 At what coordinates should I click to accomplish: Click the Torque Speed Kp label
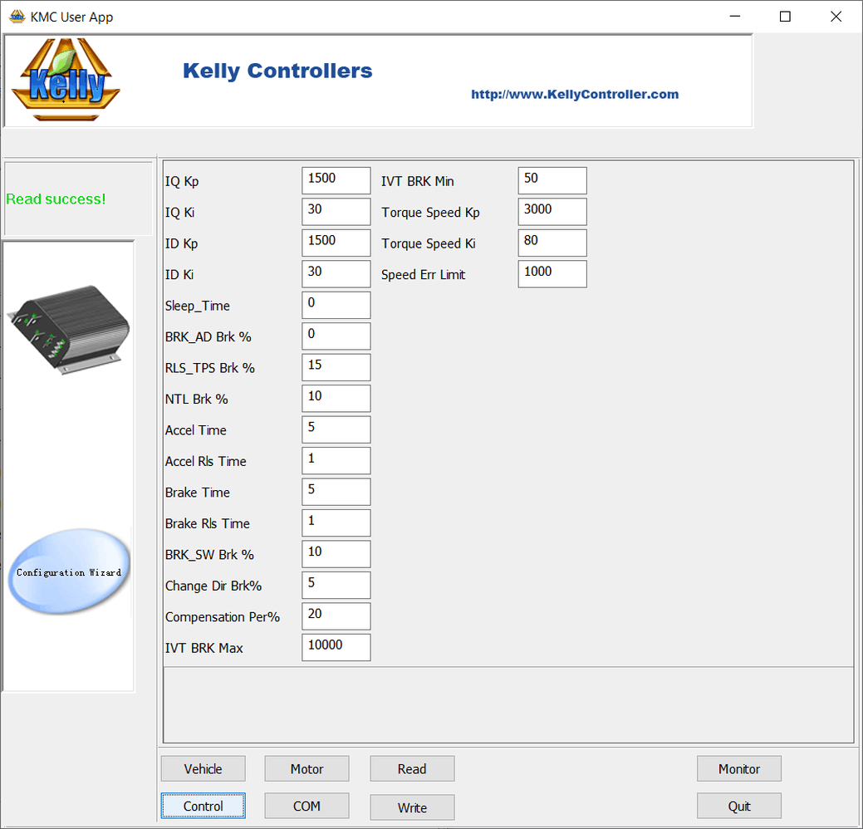[430, 213]
